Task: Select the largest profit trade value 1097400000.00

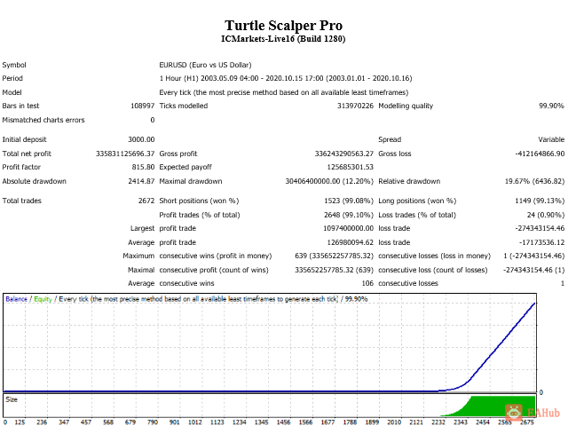Action: point(348,228)
